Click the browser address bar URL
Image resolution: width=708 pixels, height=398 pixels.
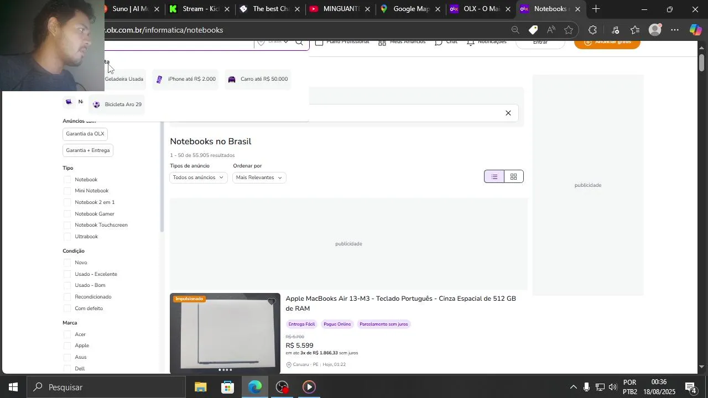pos(165,30)
